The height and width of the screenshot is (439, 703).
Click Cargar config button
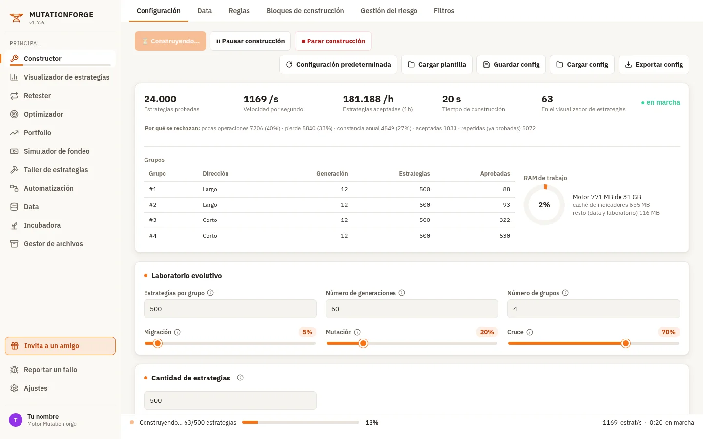pyautogui.click(x=582, y=64)
